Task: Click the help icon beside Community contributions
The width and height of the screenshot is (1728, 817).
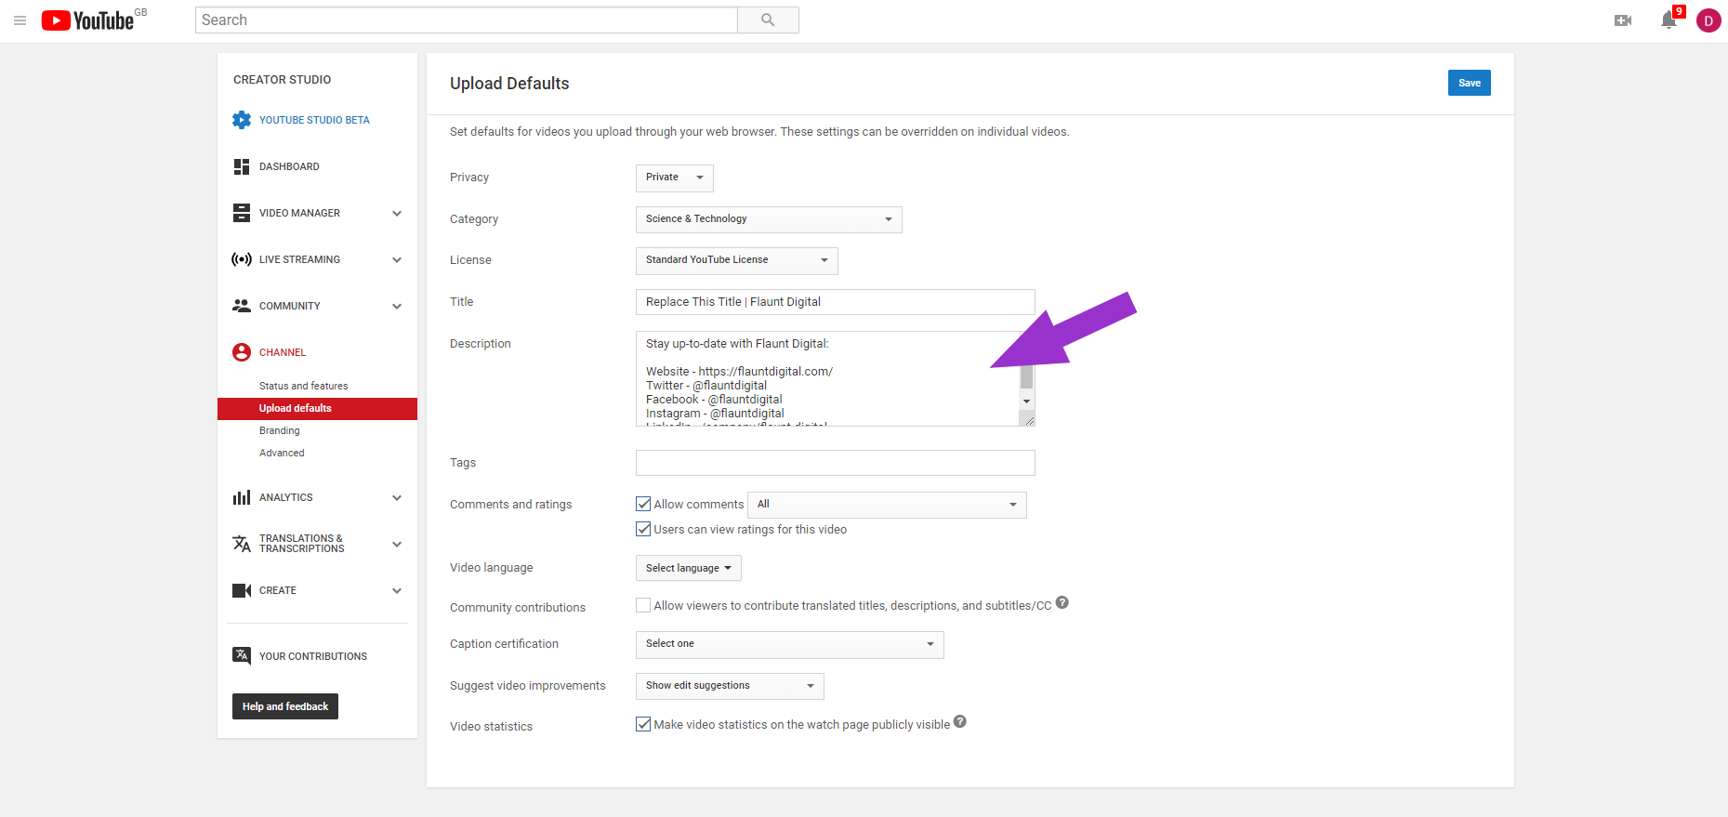Action: tap(1062, 602)
